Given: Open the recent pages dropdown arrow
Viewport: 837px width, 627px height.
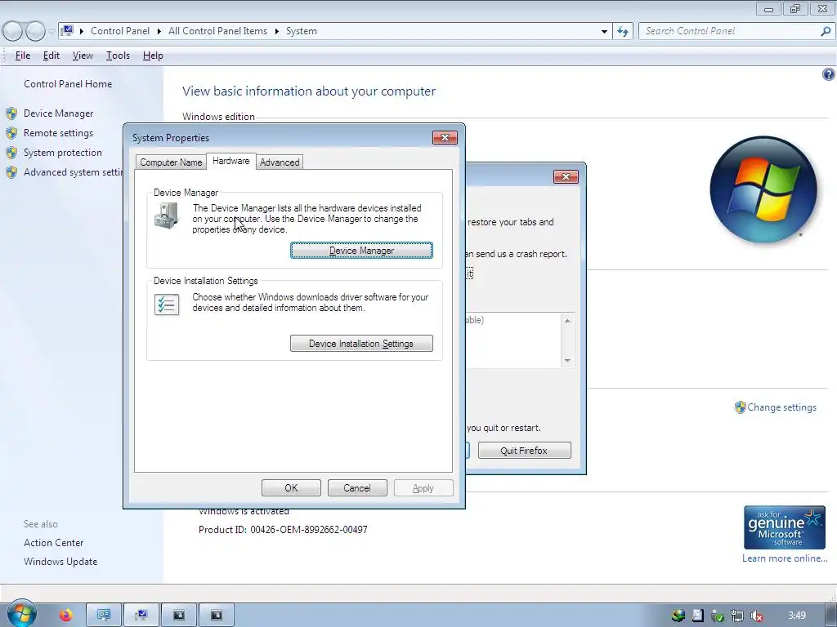Looking at the screenshot, I should (x=51, y=32).
